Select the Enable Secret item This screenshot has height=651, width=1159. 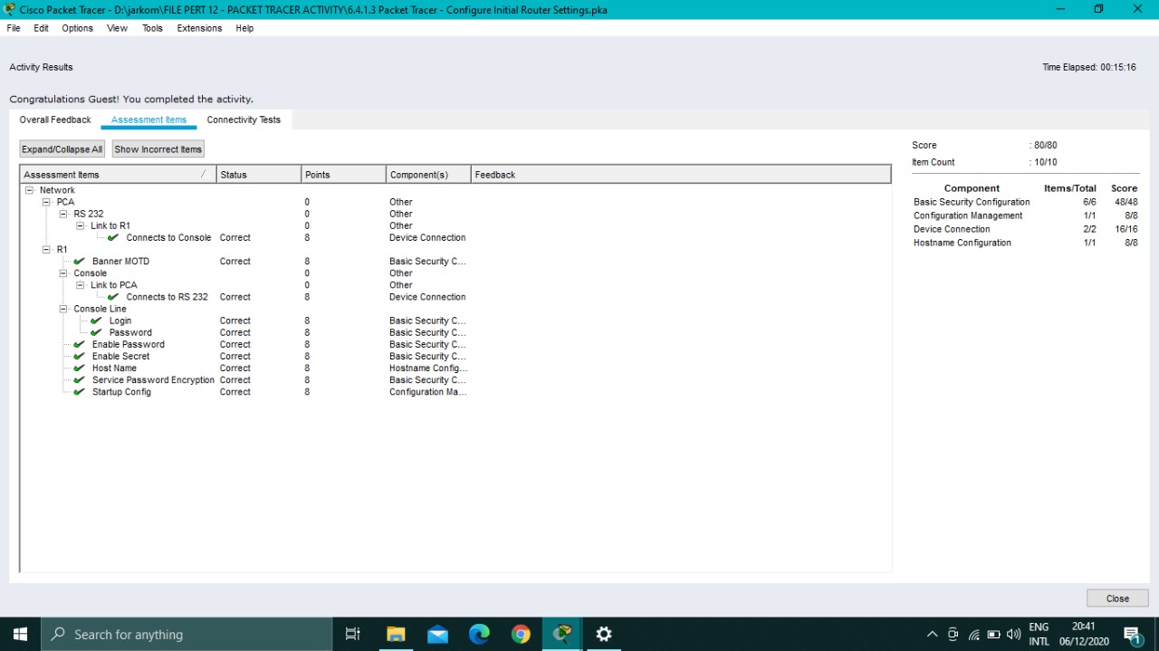tap(120, 356)
